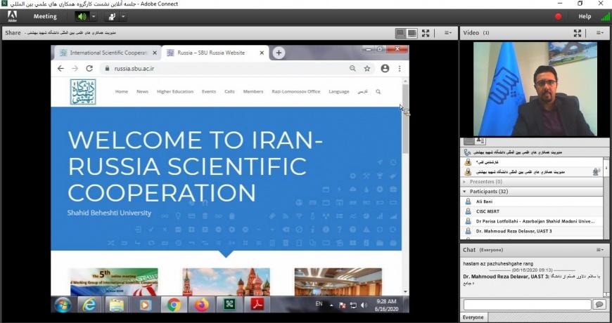Mute the speaker audio icon

click(82, 16)
